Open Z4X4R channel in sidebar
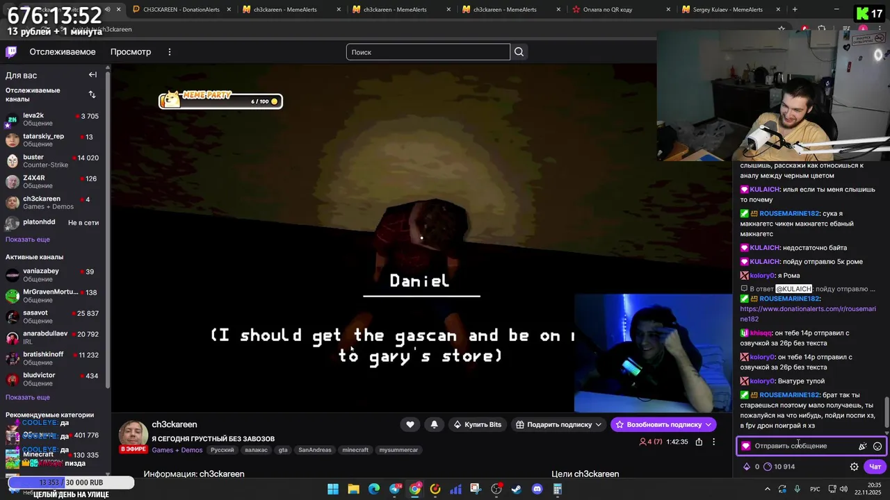This screenshot has width=890, height=500. 53,182
